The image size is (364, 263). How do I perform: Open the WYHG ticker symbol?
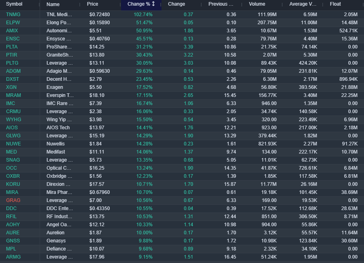(x=13, y=120)
